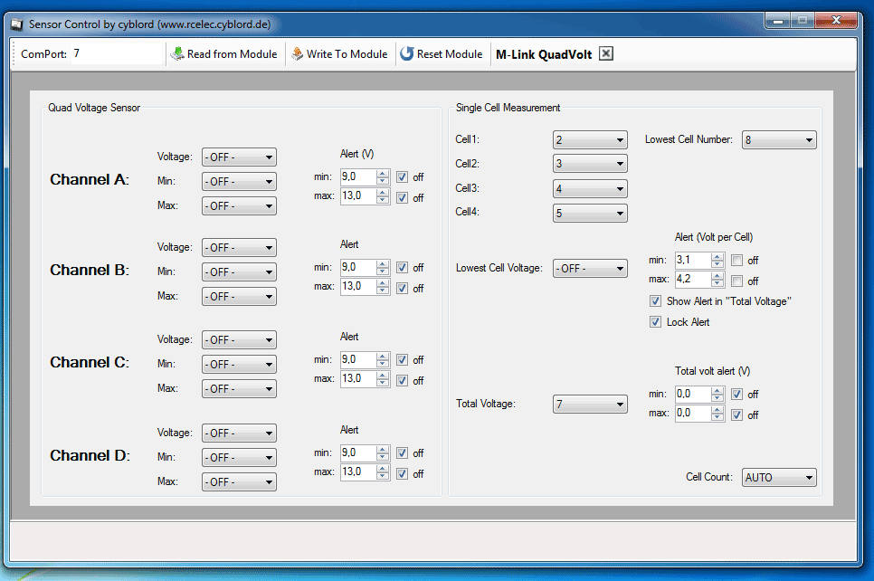Enable cell max alert off checkbox
874x581 pixels.
click(736, 281)
